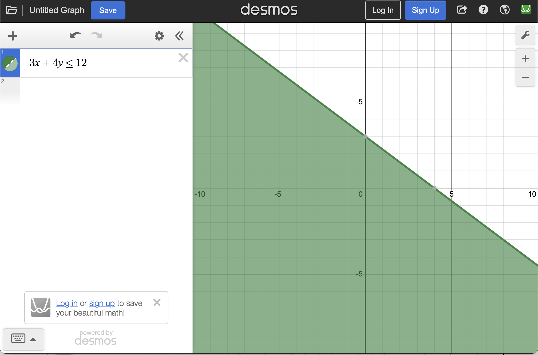Open language globe menu
This screenshot has width=538, height=355.
pyautogui.click(x=504, y=10)
